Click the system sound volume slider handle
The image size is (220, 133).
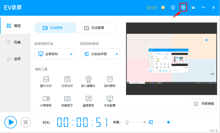pos(168,122)
